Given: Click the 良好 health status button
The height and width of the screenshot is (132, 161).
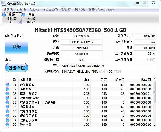Looking at the screenshot, I should [17, 47].
